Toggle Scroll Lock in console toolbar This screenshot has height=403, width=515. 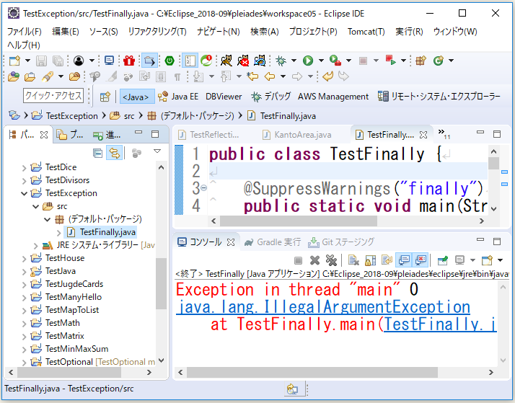[x=370, y=260]
